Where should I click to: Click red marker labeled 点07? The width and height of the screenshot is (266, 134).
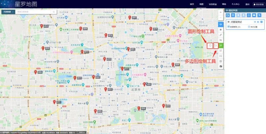[x=130, y=18]
